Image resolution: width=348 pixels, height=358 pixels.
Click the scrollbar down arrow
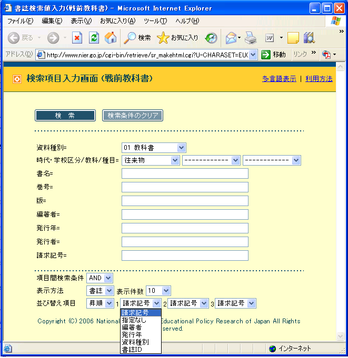(x=341, y=336)
